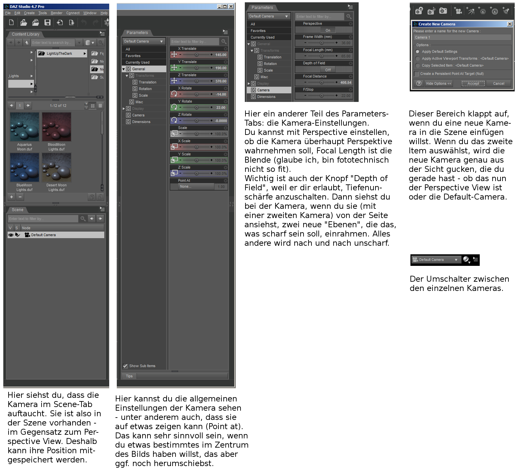Open the Content Library pane options menu
Screen dimensions: 518x473
pyautogui.click(x=102, y=34)
